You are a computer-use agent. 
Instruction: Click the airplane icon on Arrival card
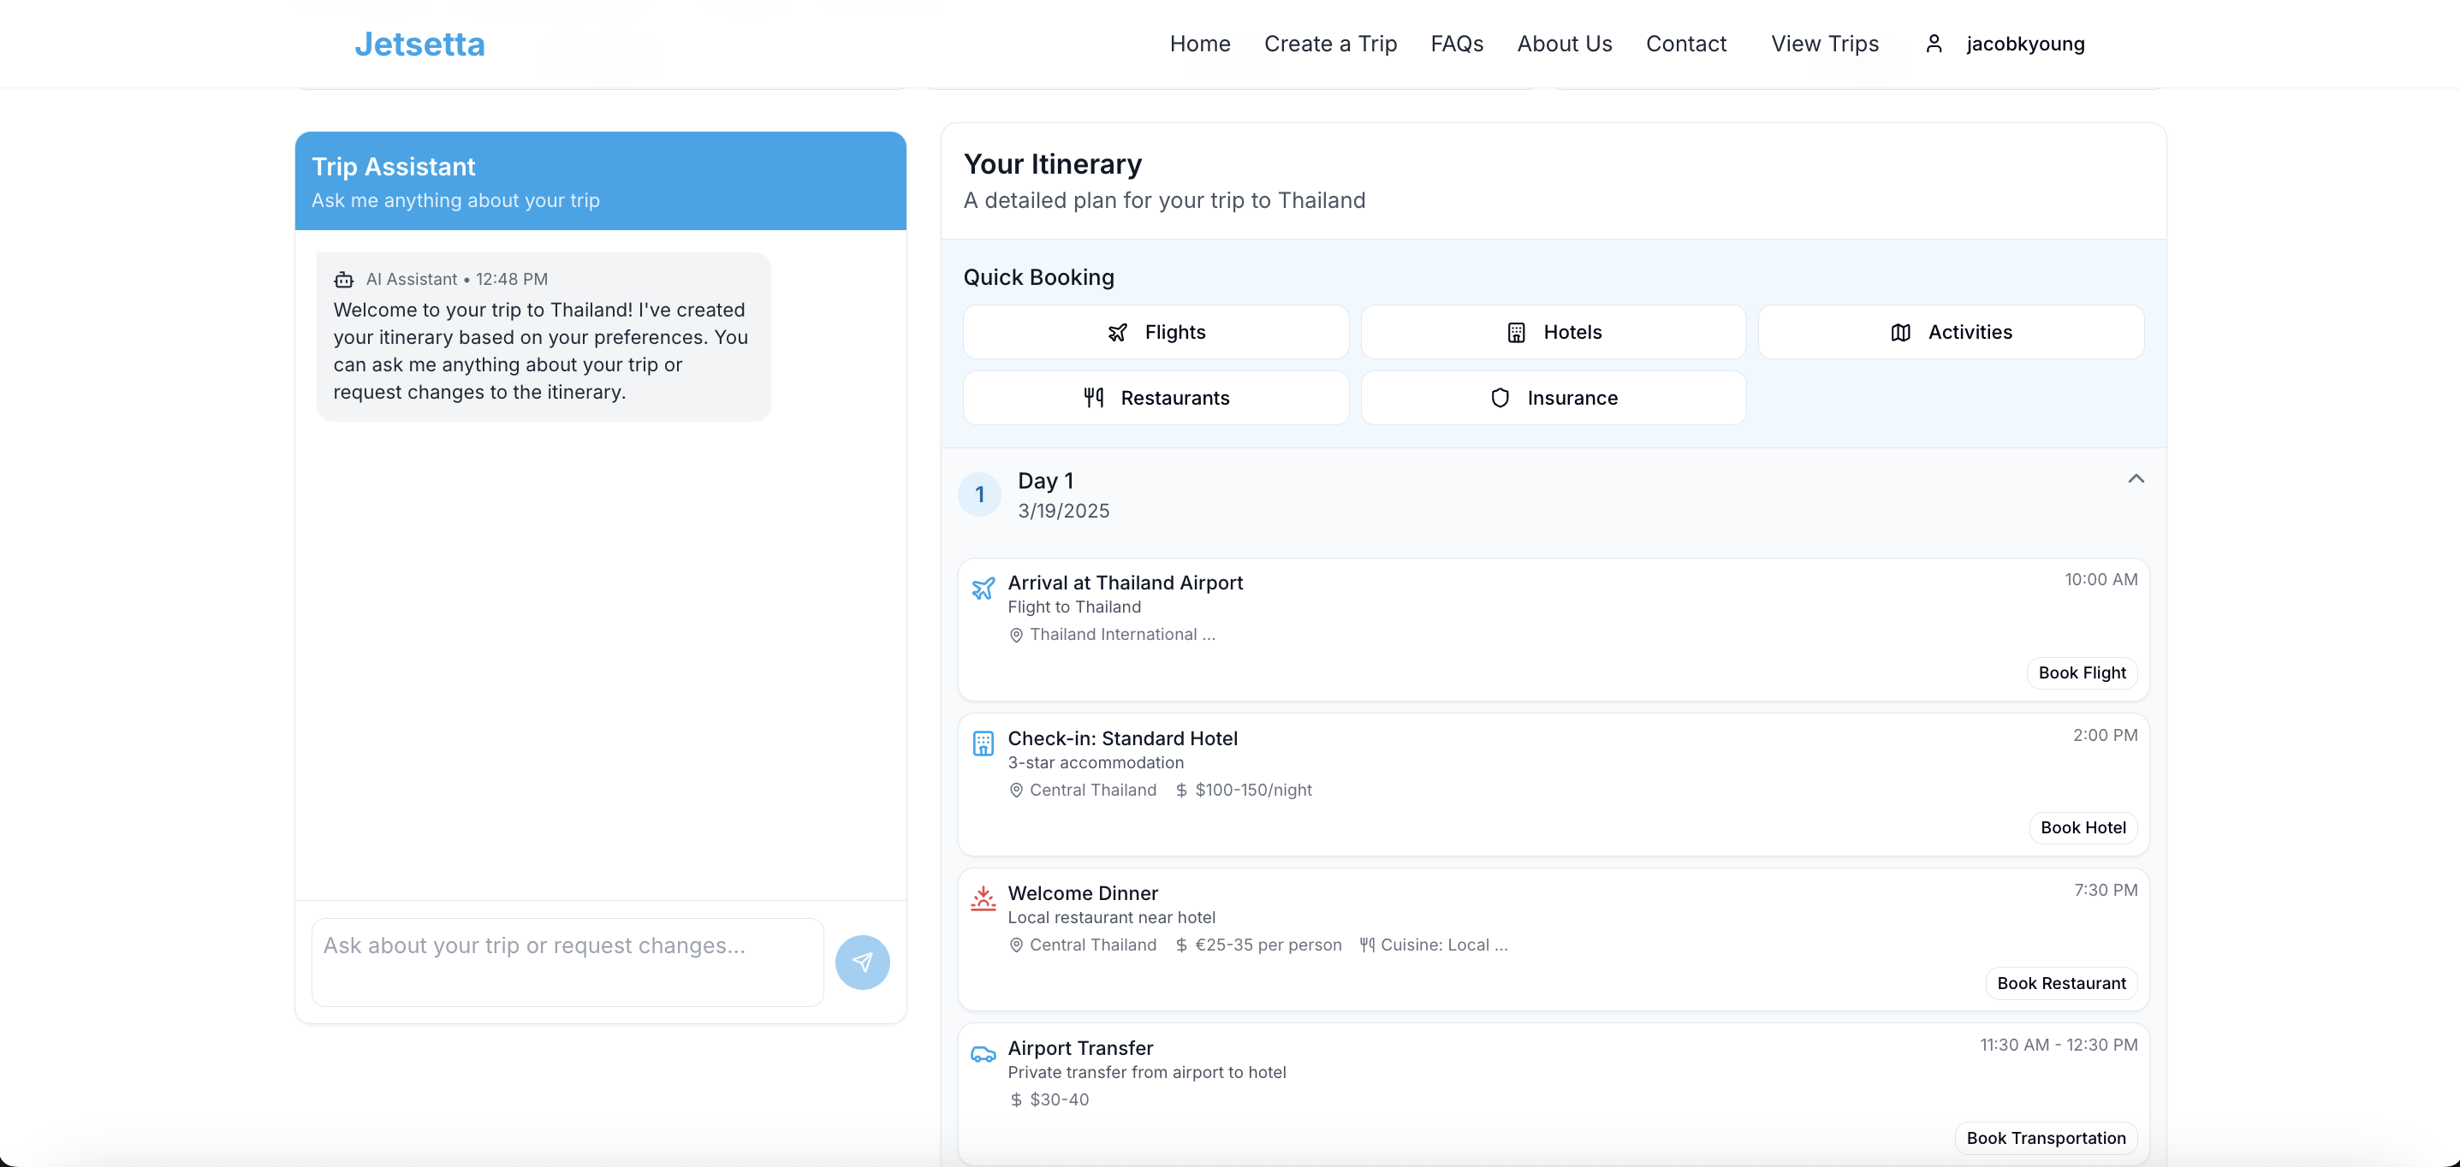coord(983,588)
